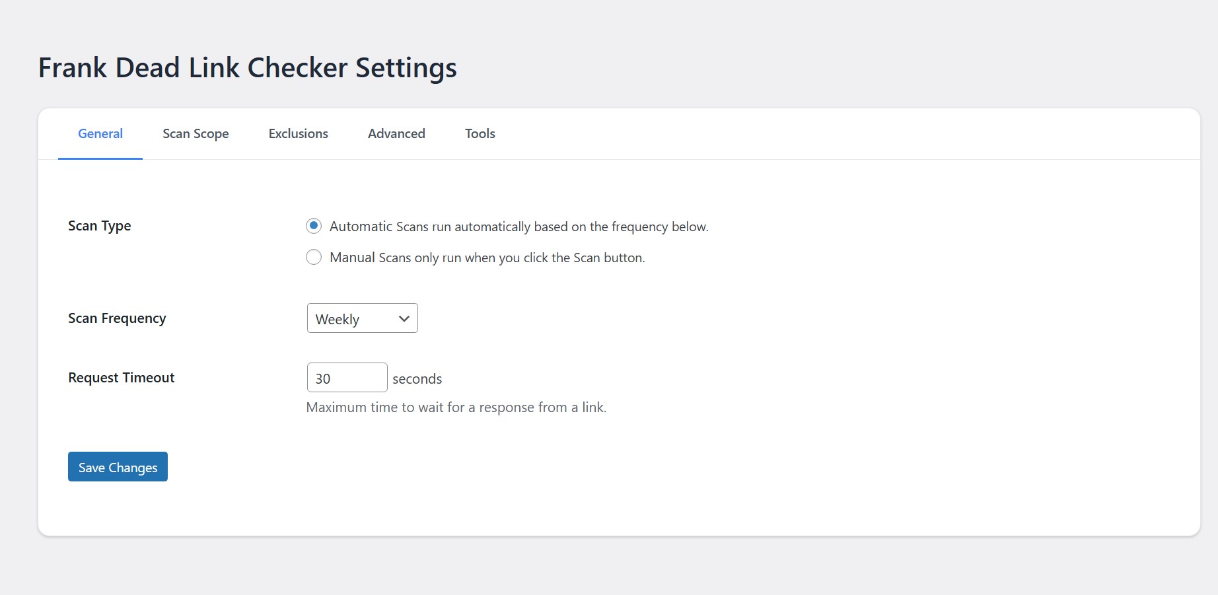Expand the frequency options combo box

[361, 318]
